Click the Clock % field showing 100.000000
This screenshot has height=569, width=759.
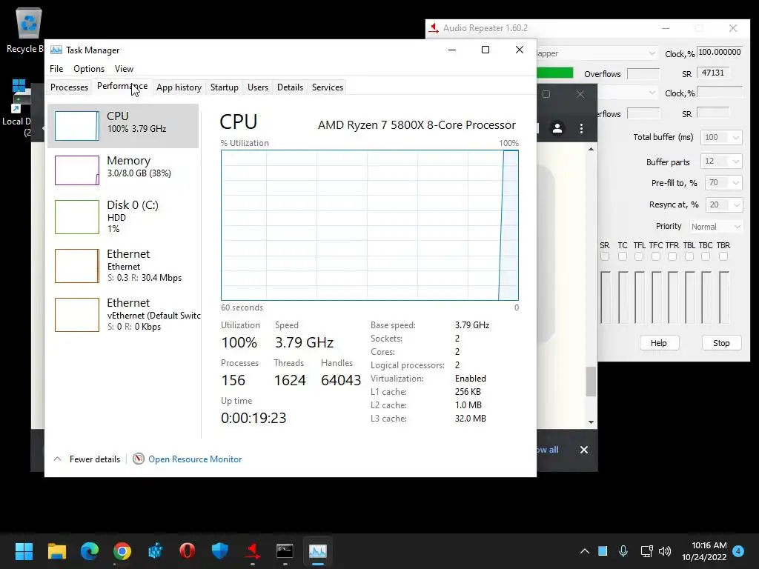pyautogui.click(x=720, y=53)
